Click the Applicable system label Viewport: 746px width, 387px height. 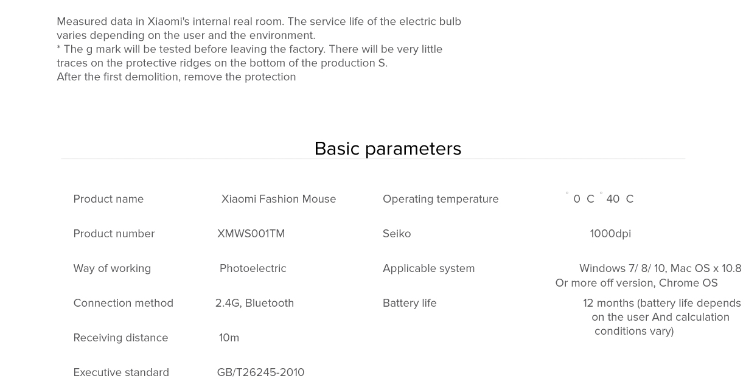pyautogui.click(x=428, y=268)
